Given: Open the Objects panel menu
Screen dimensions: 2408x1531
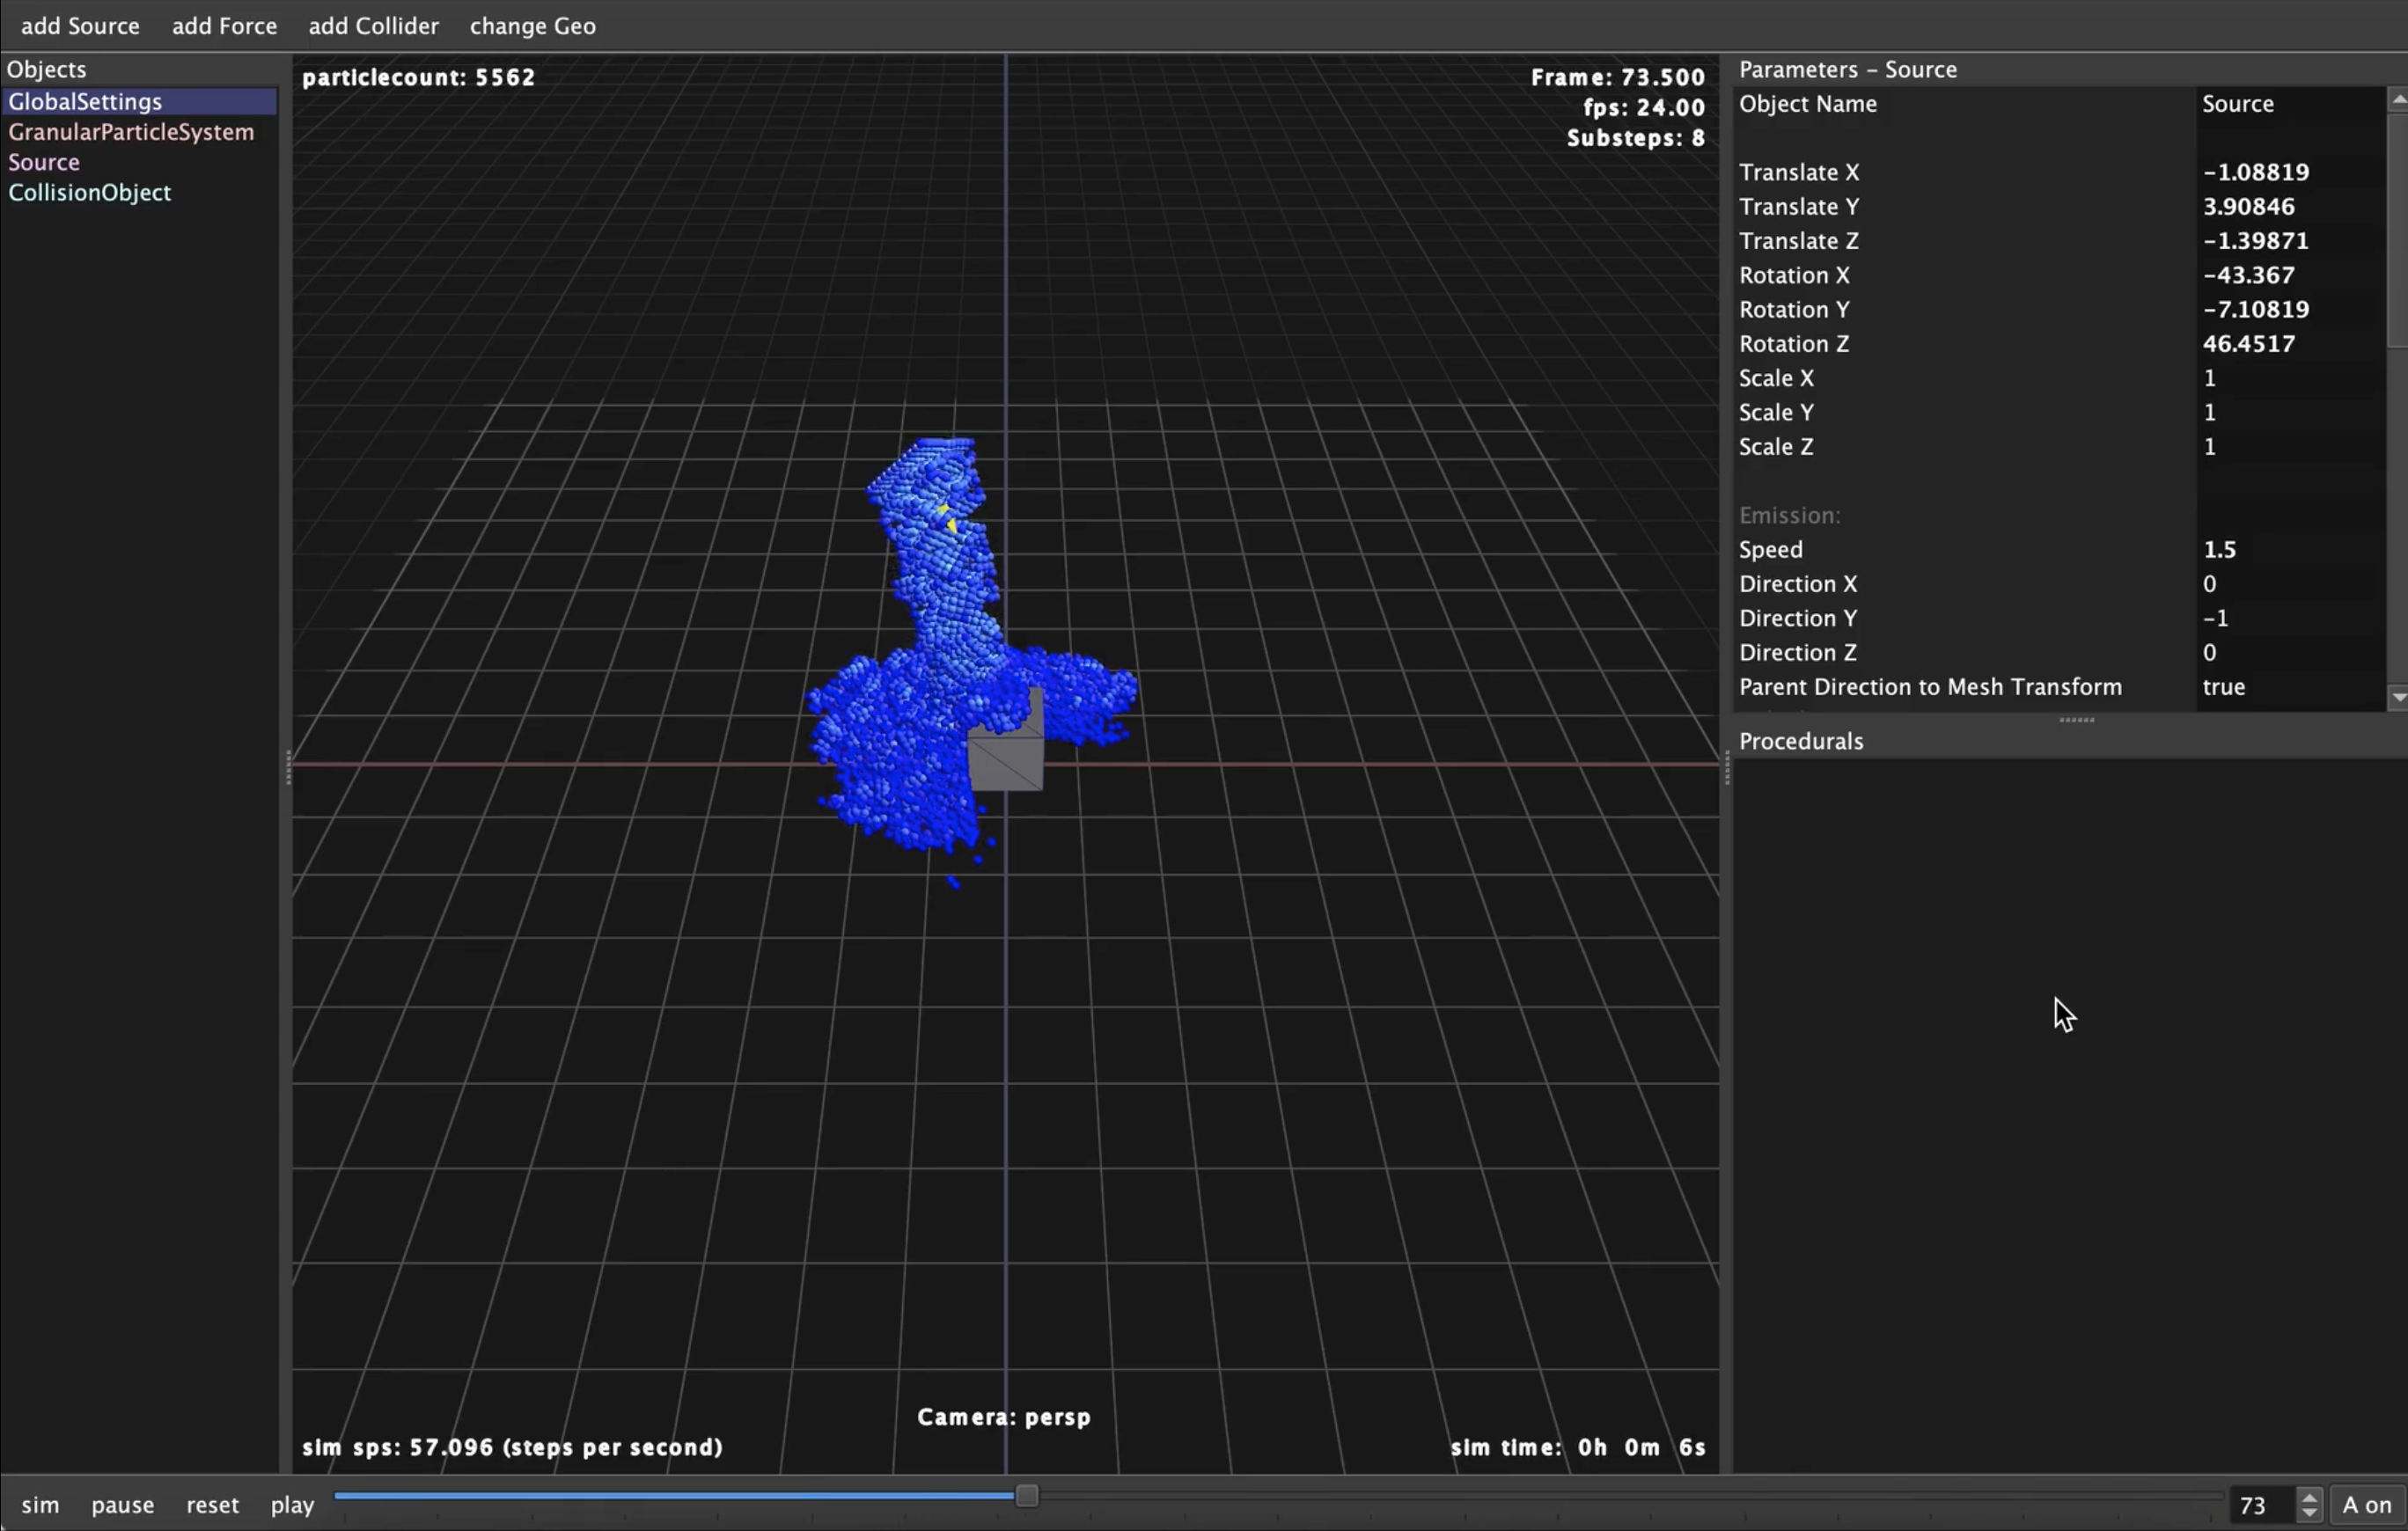Looking at the screenshot, I should 46,69.
